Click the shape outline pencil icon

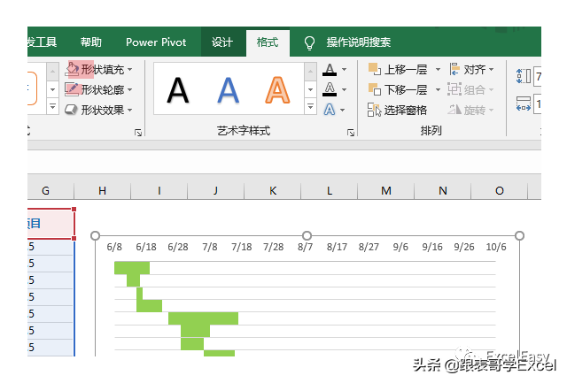[x=72, y=89]
